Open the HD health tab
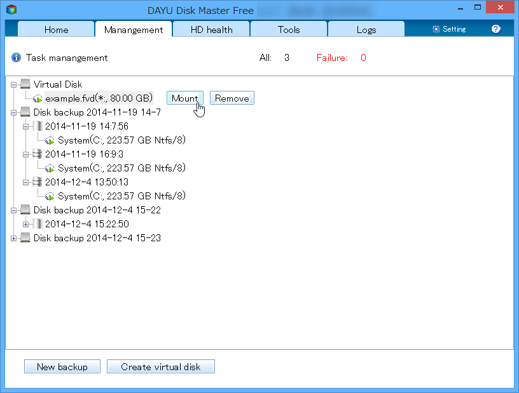 [211, 29]
